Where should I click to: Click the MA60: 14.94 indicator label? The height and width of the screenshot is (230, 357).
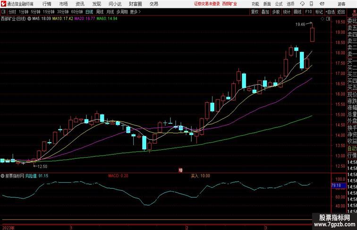click(x=107, y=19)
